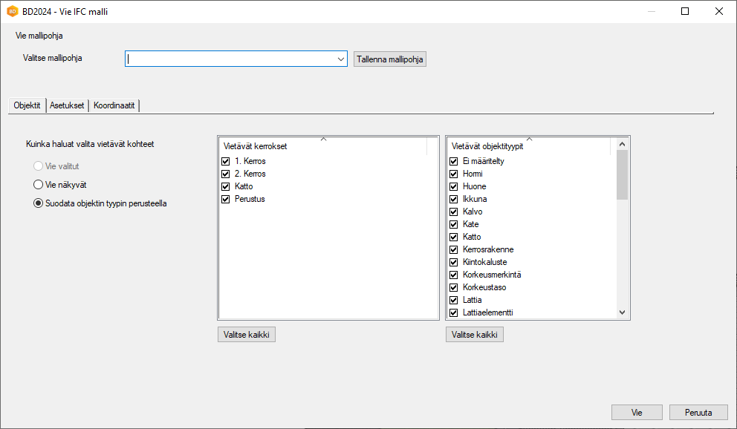Sort by Vietävät objektityypit column header
Viewport: 737px width, 429px height.
click(527, 146)
